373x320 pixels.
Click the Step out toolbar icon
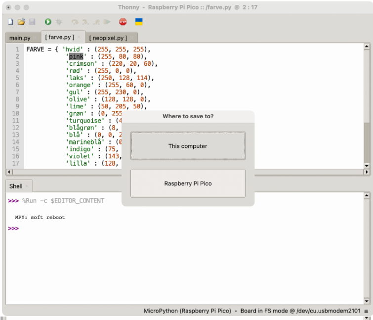[96, 22]
